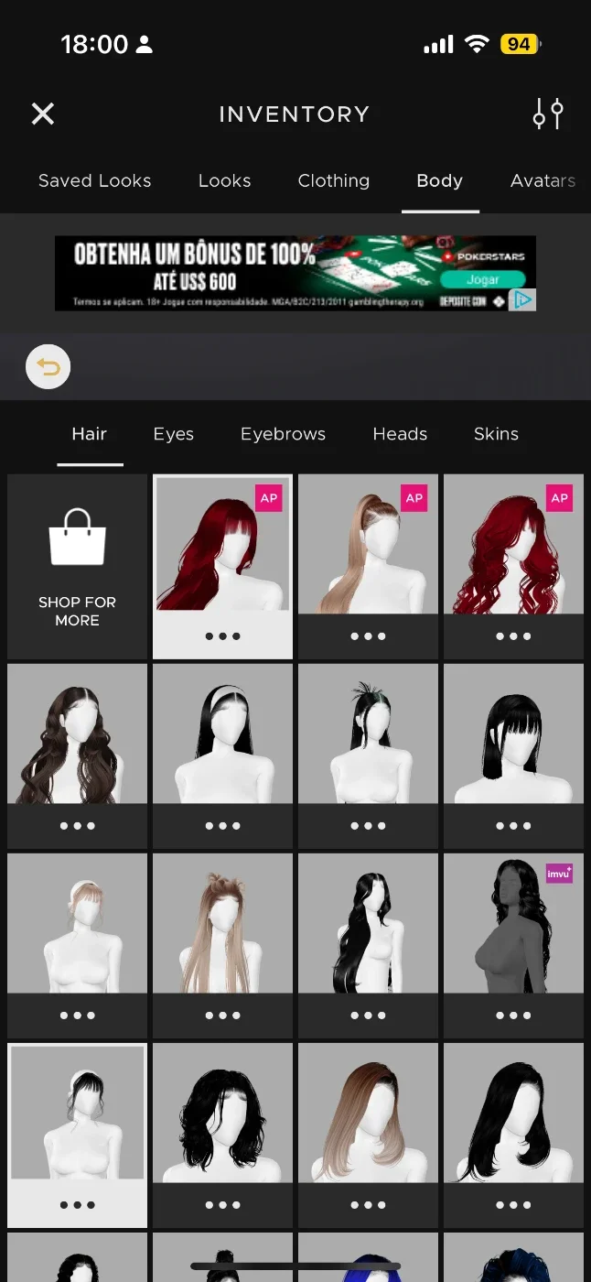Open options dots under blonde ombre hair
The image size is (591, 1282).
point(368,1205)
